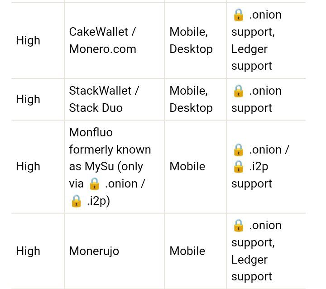Click lock icon in CakeWallet features cell

(239, 15)
